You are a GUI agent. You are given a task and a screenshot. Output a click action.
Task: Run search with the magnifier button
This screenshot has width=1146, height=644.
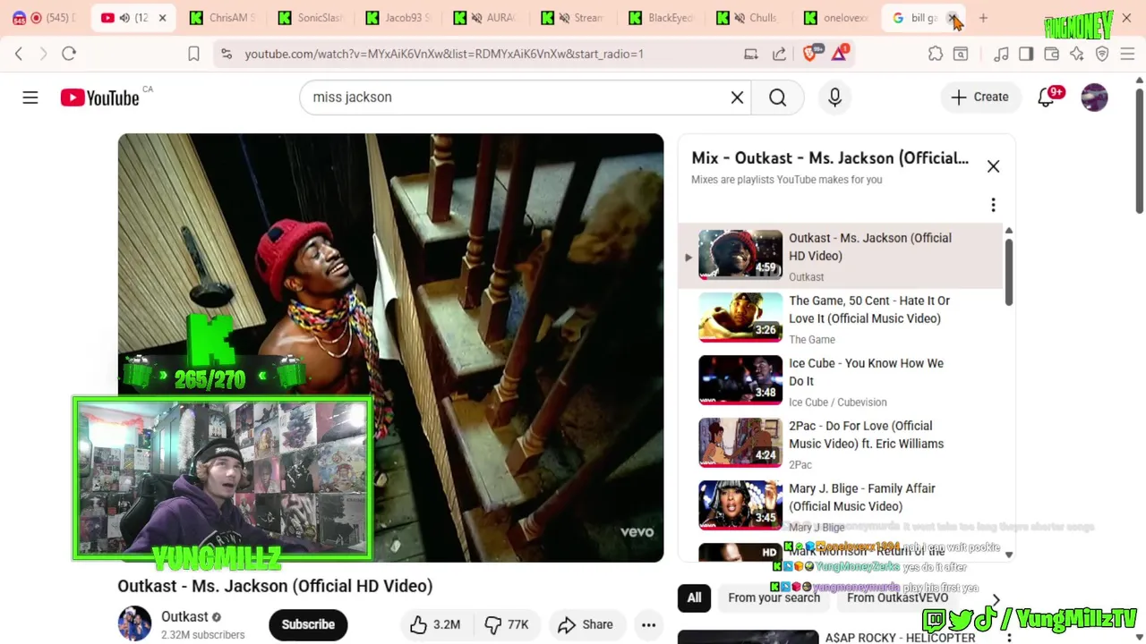pos(777,97)
